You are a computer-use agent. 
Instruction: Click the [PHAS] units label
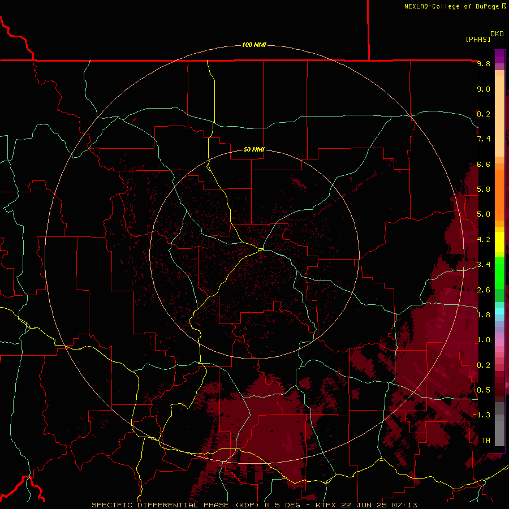[x=478, y=39]
